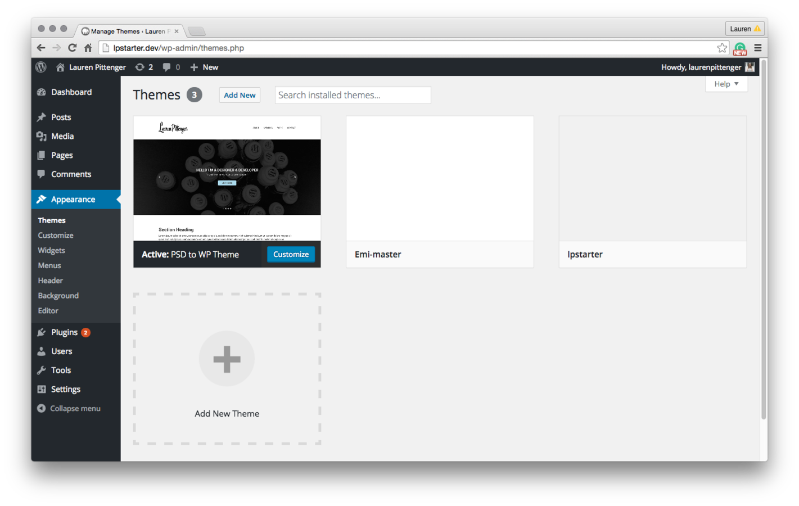The width and height of the screenshot is (799, 506).
Task: Click the Settings sliders icon
Action: point(41,389)
